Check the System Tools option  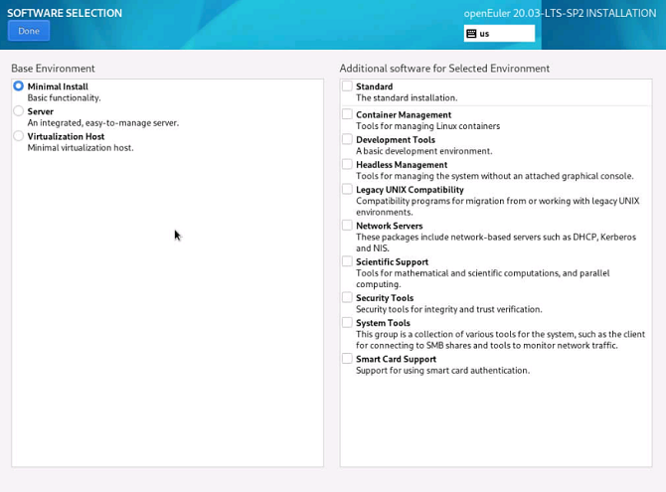(x=347, y=322)
